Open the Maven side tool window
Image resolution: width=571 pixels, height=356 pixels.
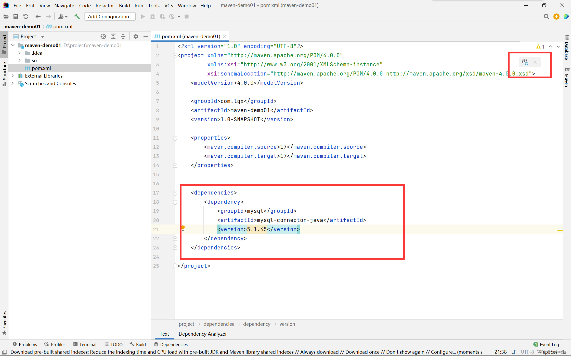click(x=567, y=77)
